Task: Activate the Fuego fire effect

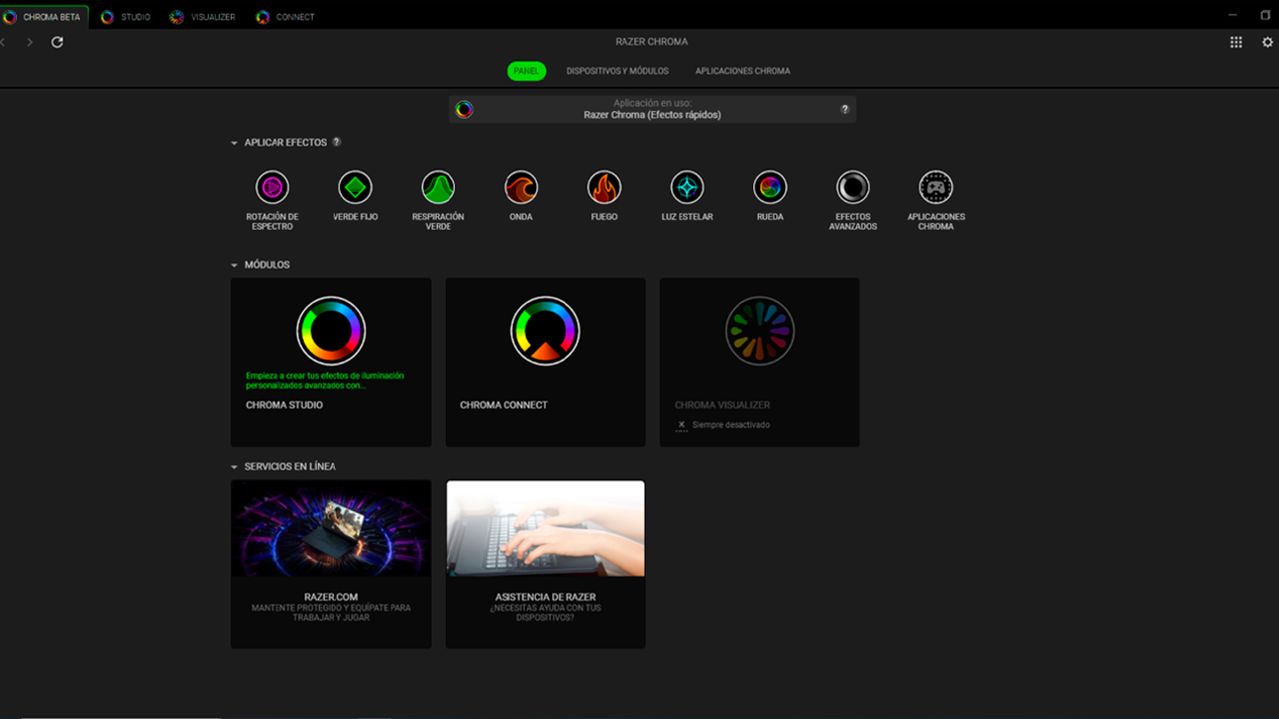Action: (x=604, y=187)
